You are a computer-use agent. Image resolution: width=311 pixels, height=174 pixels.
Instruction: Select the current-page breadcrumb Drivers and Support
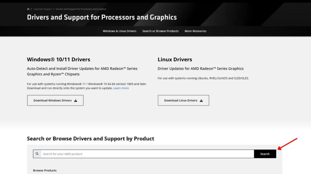pyautogui.click(x=81, y=9)
